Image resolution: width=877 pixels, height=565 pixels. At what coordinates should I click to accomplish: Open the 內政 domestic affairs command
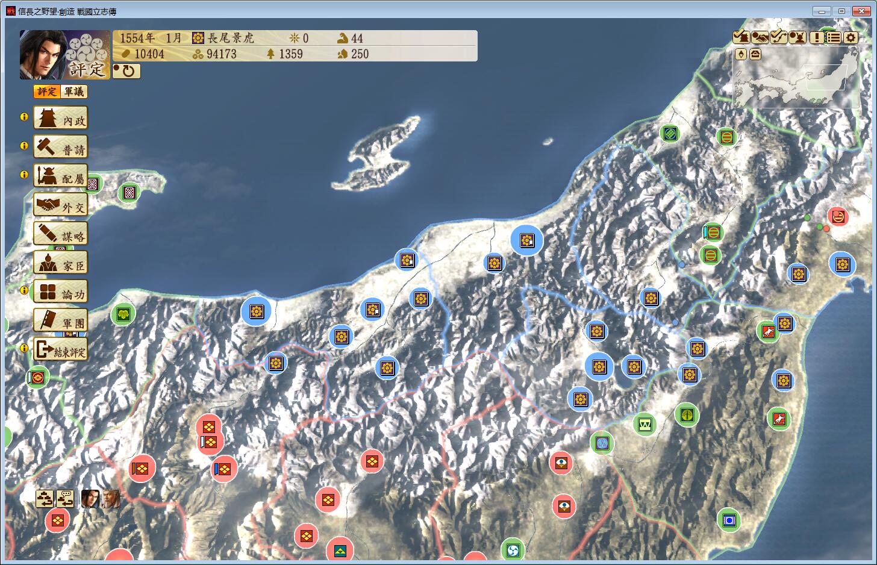coord(60,118)
